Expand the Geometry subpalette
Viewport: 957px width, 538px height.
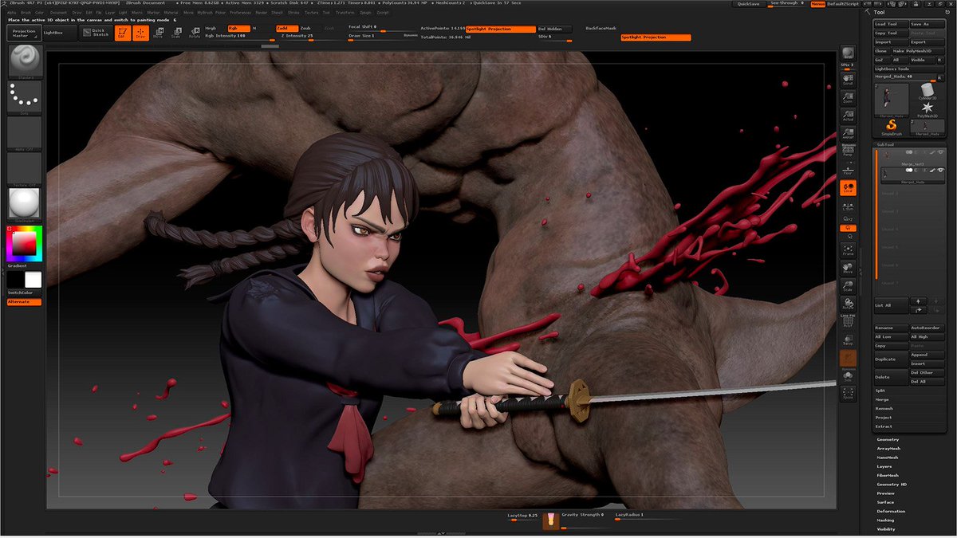point(888,440)
